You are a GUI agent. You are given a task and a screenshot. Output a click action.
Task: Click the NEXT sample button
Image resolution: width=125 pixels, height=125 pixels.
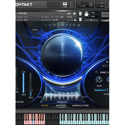tap(85, 97)
